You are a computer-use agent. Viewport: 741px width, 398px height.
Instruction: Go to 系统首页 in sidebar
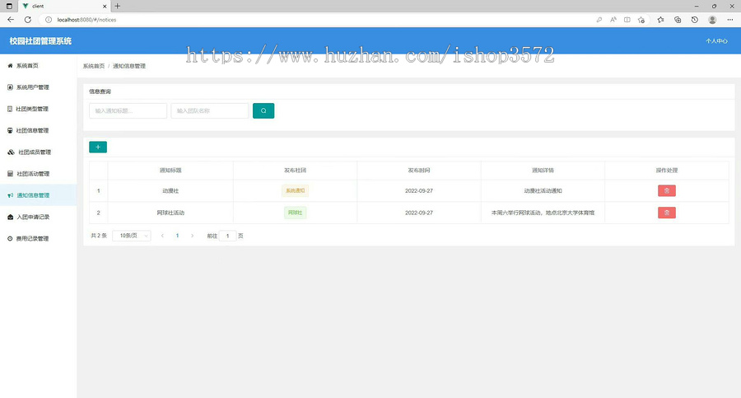tap(38, 66)
